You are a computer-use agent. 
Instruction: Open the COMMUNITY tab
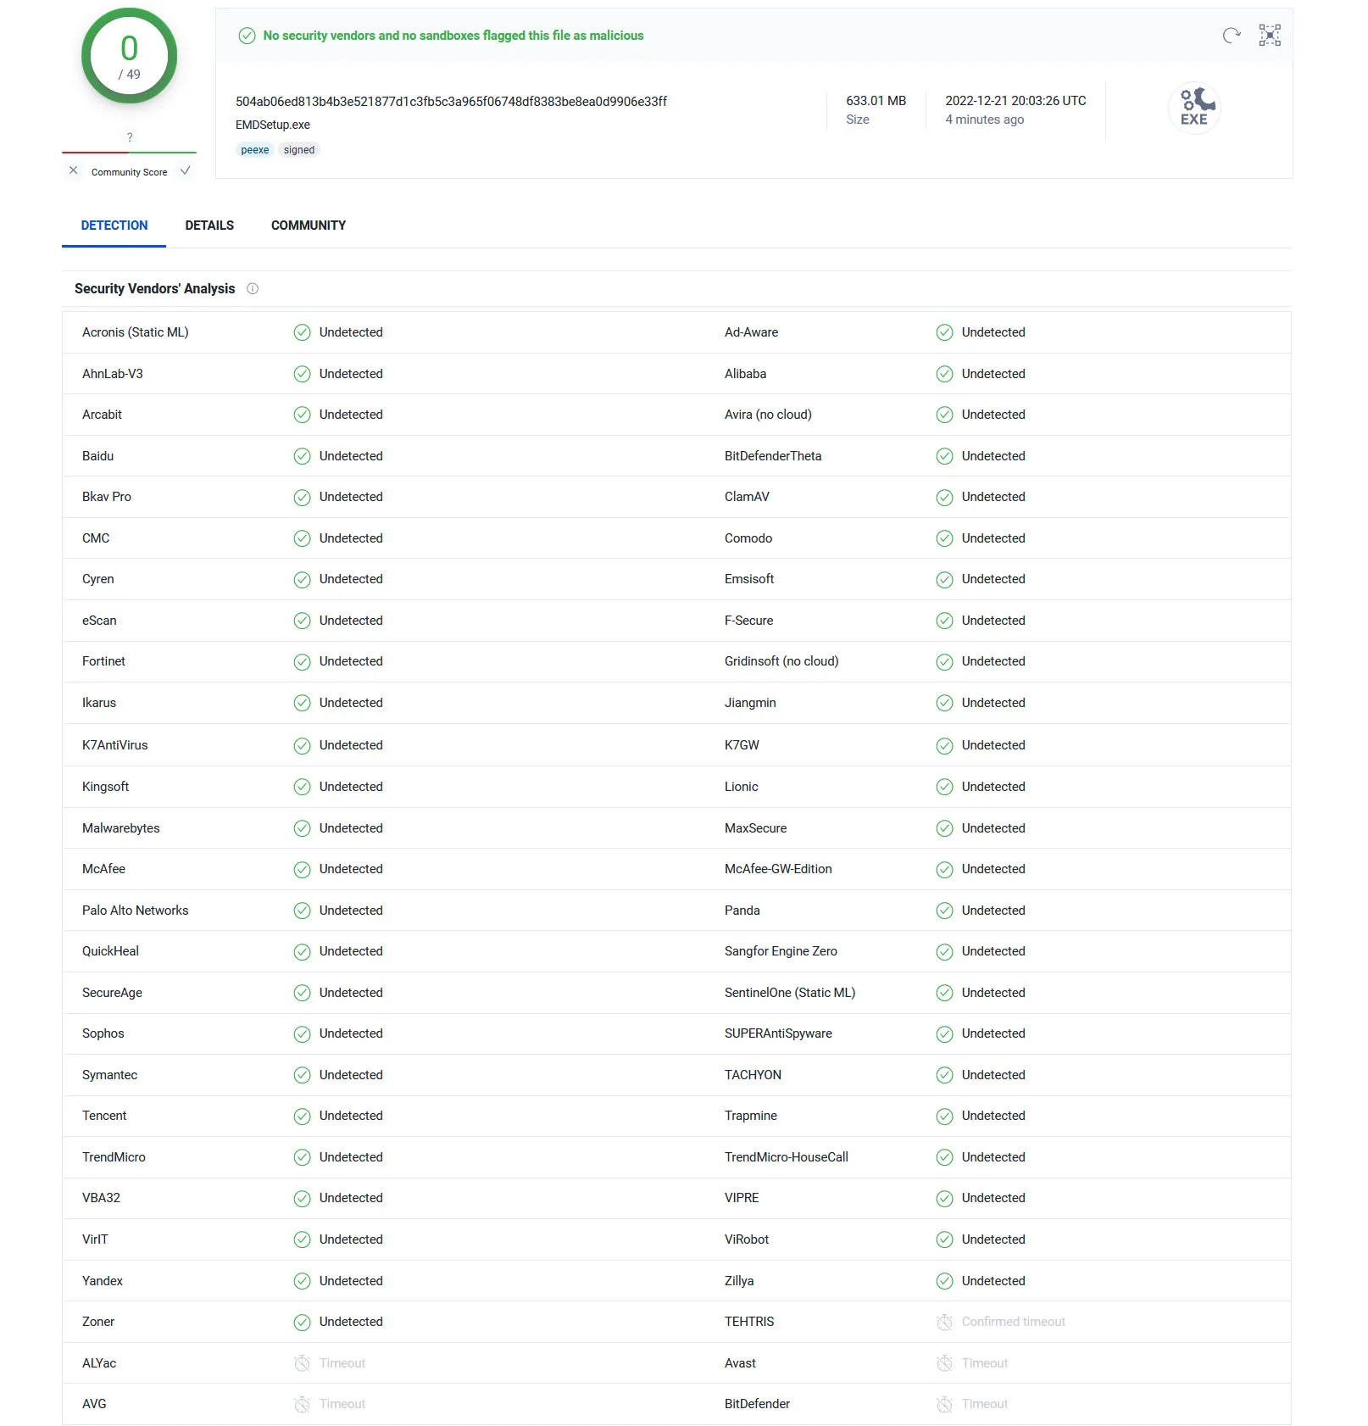pos(309,226)
